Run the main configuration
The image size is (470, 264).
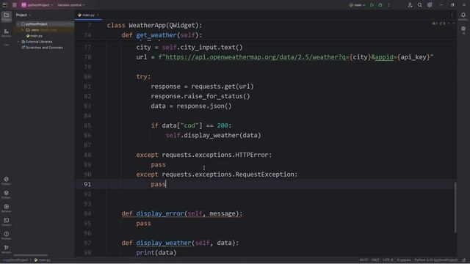[x=372, y=5]
